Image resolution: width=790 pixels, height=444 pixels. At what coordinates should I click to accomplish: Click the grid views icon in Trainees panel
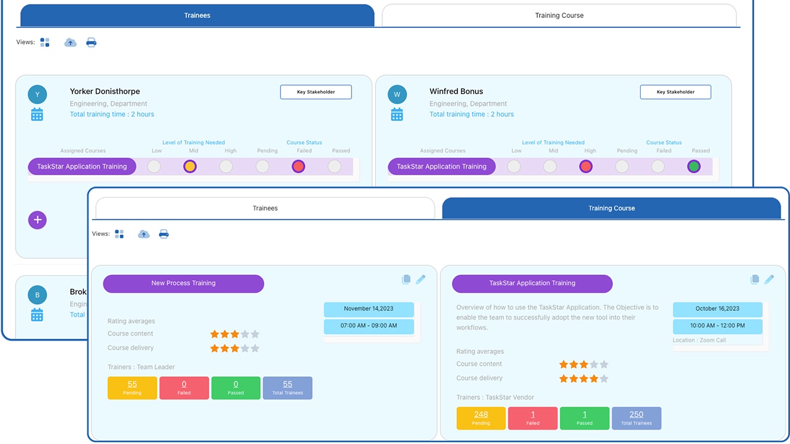coord(45,42)
